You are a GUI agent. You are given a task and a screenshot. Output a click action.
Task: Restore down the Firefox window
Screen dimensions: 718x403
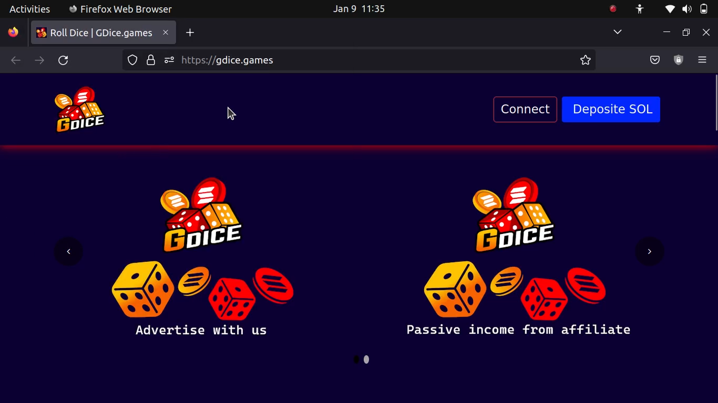tap(686, 32)
